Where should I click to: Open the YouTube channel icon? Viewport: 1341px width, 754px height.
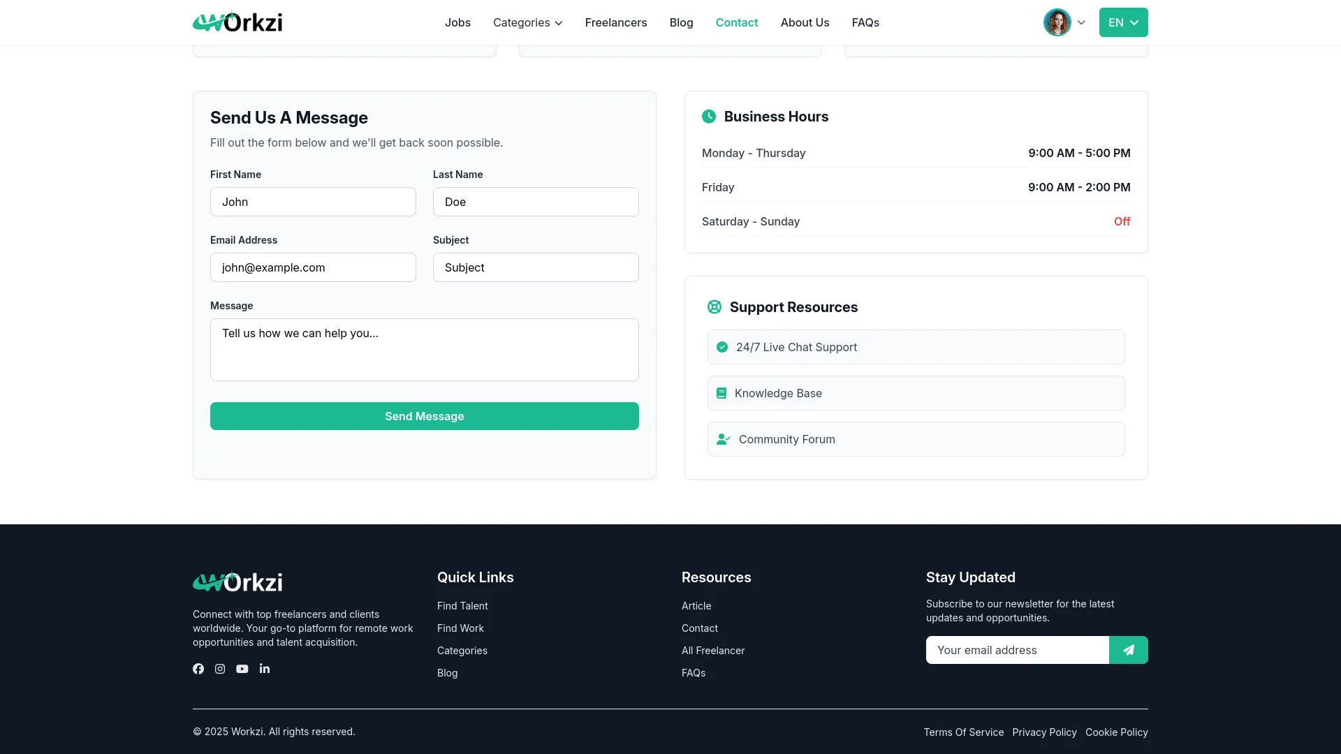point(242,668)
